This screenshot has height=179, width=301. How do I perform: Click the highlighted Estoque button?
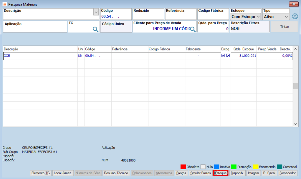[221, 173]
